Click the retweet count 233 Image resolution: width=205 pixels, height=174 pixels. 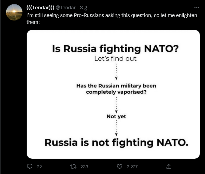coord(84,167)
